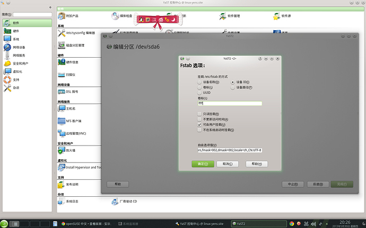This screenshot has height=228, width=366.
Task: Open the volume speaker tray icon
Action: 313,224
